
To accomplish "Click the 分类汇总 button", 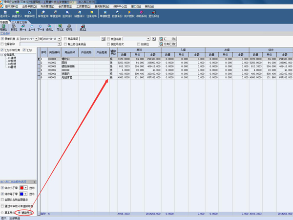I will pyautogui.click(x=167, y=44).
